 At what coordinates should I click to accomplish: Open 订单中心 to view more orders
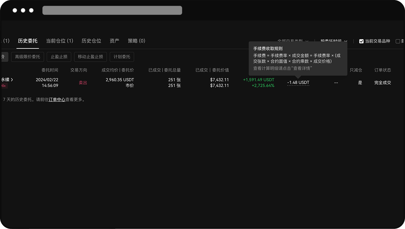tap(57, 100)
